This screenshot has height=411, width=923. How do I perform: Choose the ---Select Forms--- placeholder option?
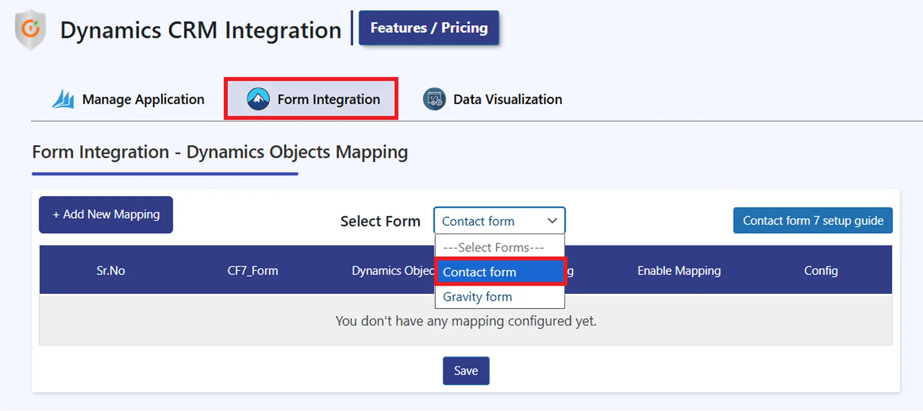[500, 247]
